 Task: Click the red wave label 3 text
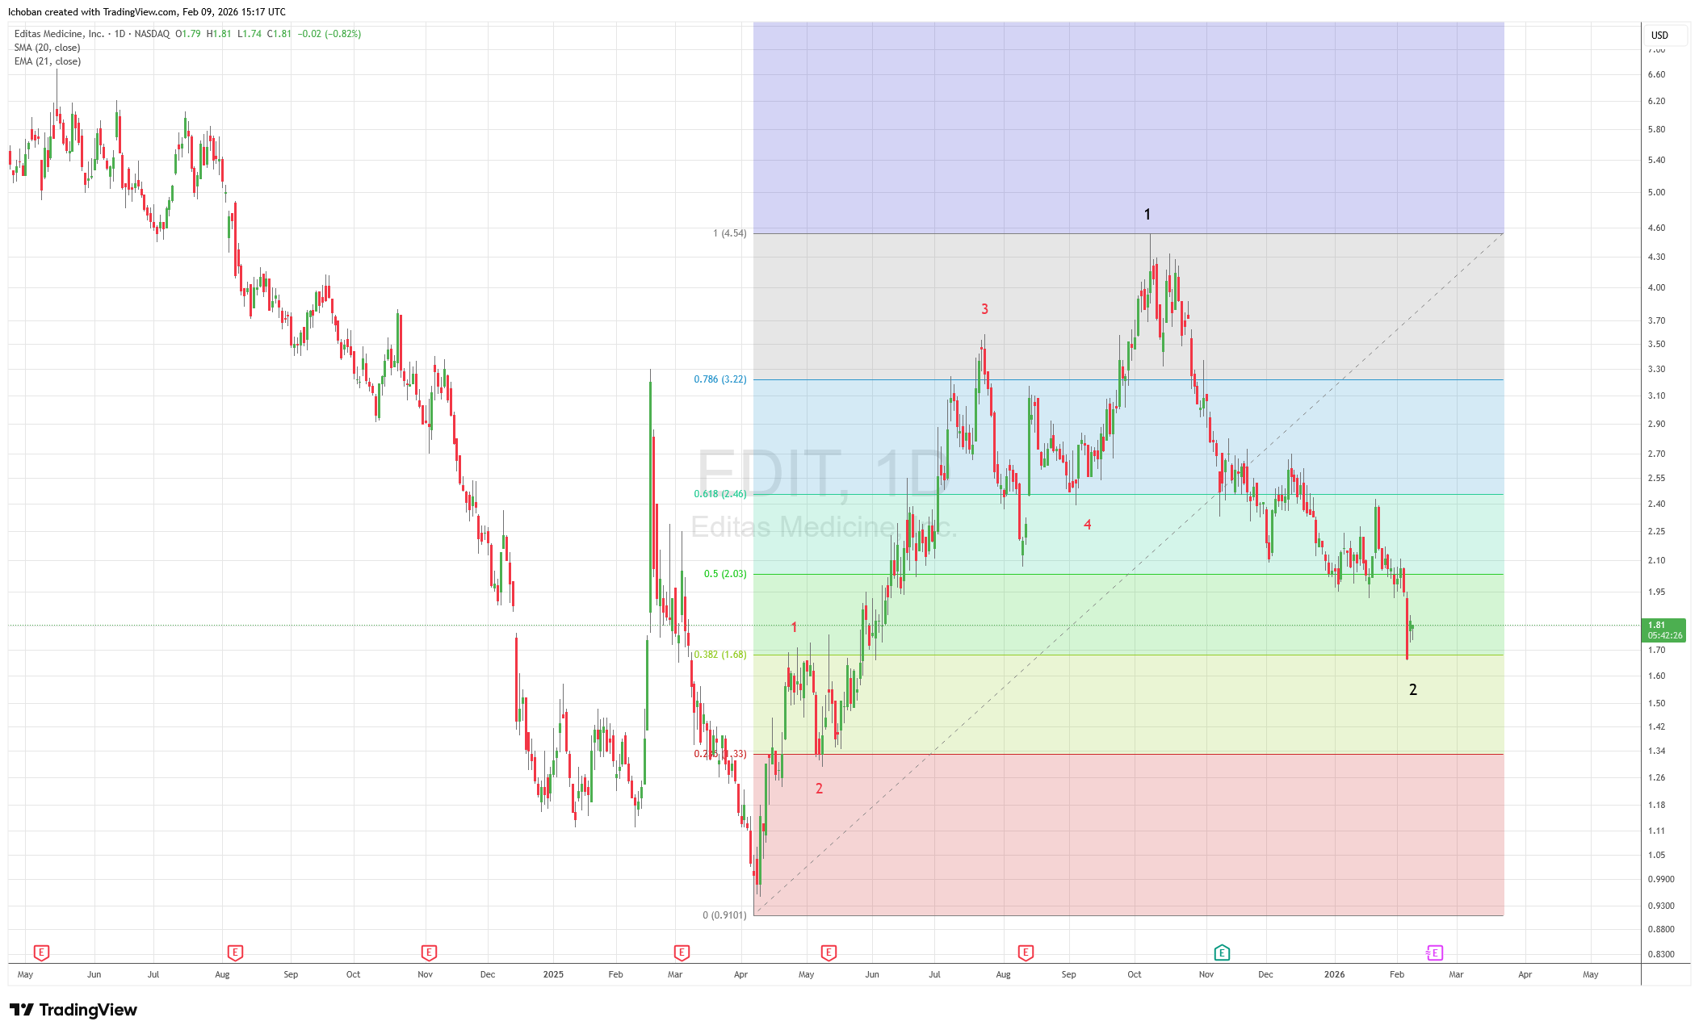[984, 309]
